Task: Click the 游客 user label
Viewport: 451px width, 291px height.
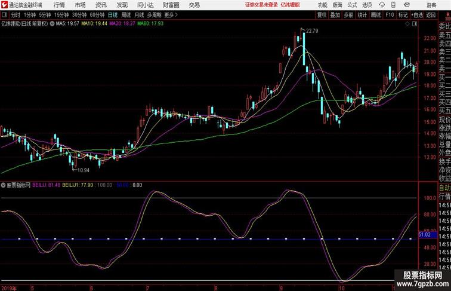Action: pyautogui.click(x=431, y=5)
